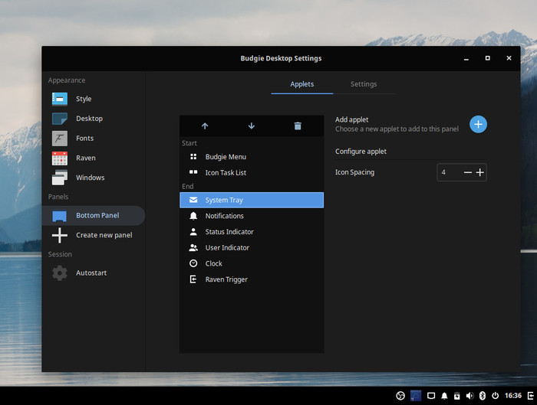Click the blue Add applet plus button
The image size is (537, 405).
tap(478, 124)
